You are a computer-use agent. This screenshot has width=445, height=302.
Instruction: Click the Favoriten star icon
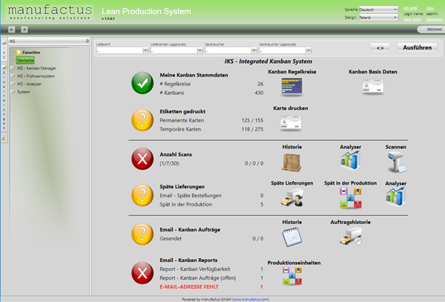click(19, 52)
